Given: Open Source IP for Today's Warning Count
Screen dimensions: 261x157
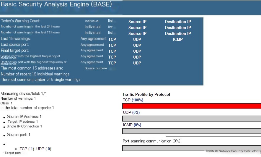Looking at the screenshot, I should tap(137, 22).
